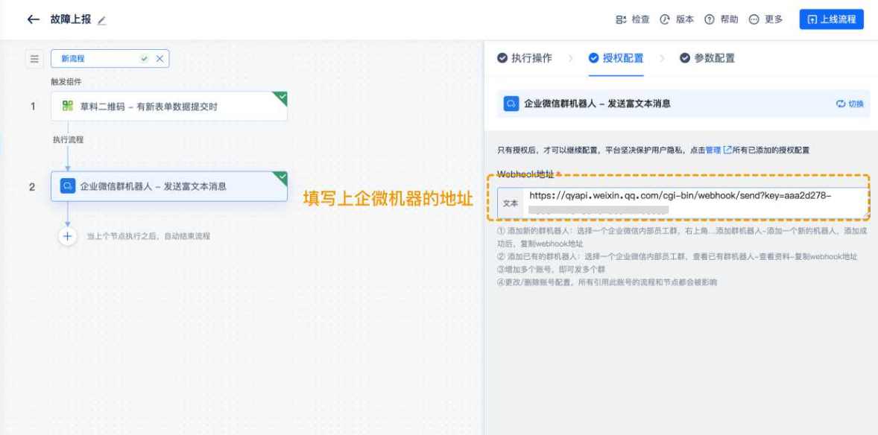The width and height of the screenshot is (878, 435).
Task: Confirm the flow name with the checkmark
Action: pyautogui.click(x=144, y=59)
